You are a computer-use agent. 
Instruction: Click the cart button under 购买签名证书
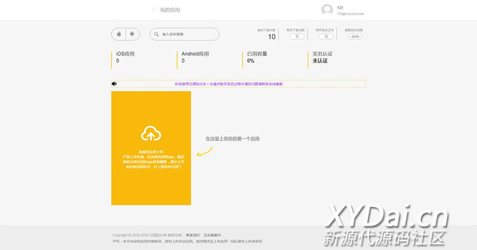click(326, 36)
